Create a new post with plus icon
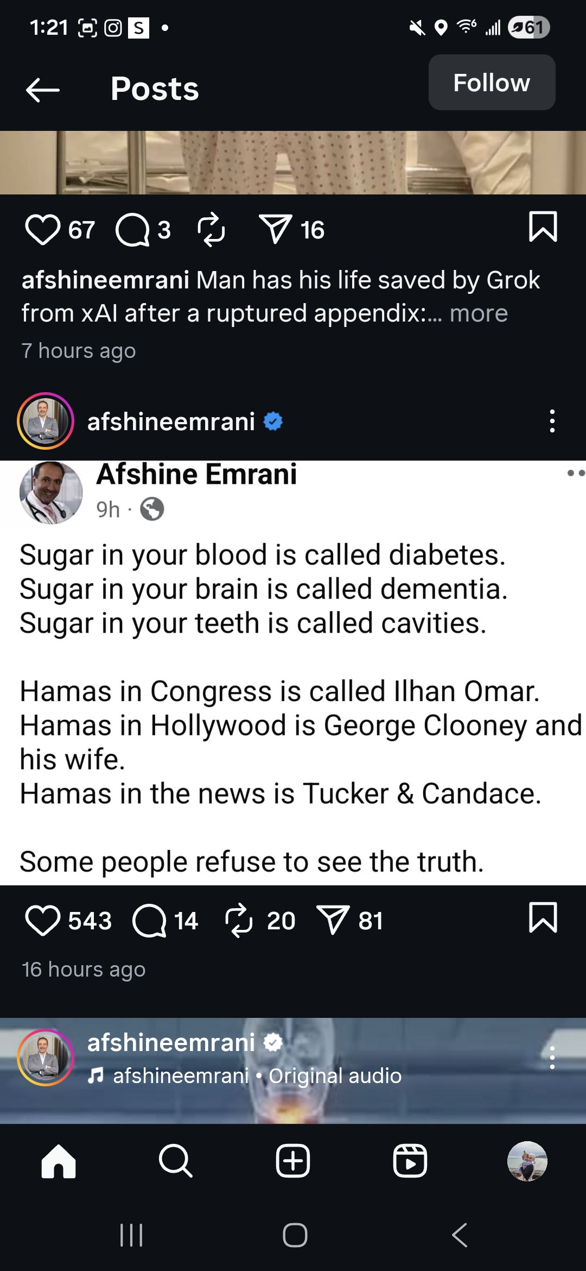The image size is (586, 1271). click(293, 1161)
